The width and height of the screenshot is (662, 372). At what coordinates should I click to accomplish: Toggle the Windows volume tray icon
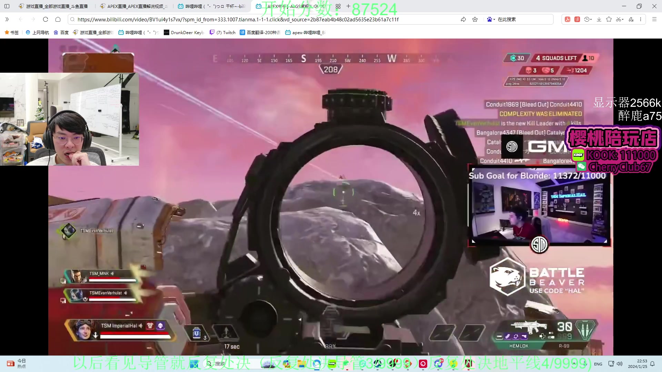(620, 364)
